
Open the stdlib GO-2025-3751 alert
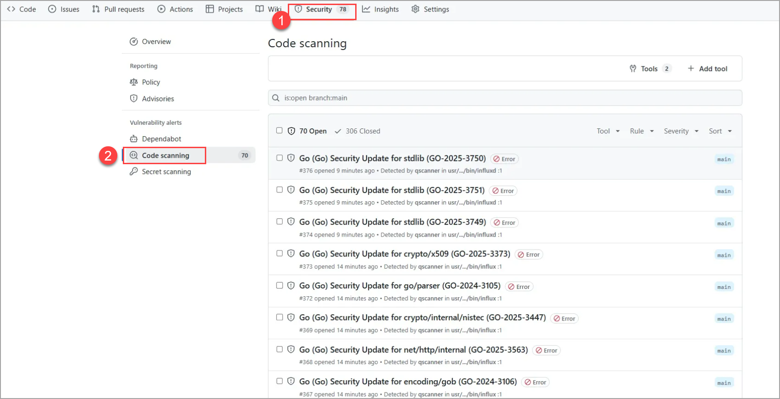tap(392, 190)
